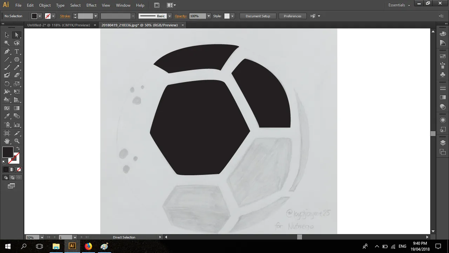This screenshot has width=449, height=253.
Task: Select the Zoom magnifier tool
Action: tap(16, 141)
